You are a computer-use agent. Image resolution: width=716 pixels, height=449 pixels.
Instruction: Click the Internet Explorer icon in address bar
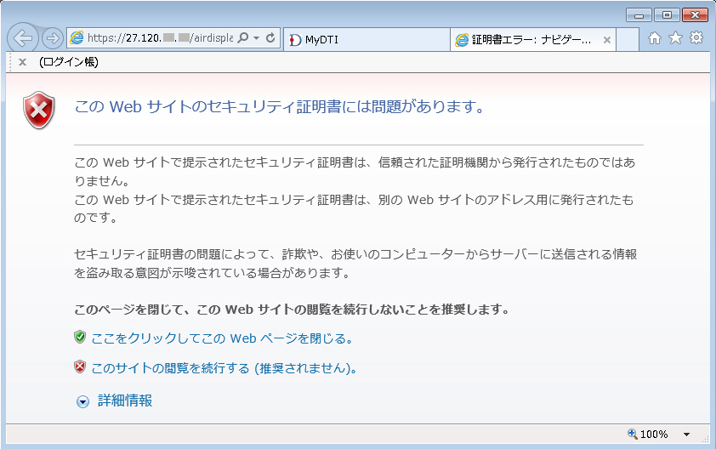coord(77,38)
